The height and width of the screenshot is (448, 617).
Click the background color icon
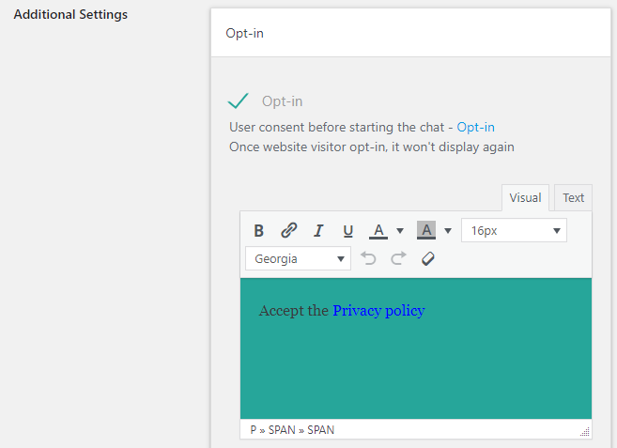click(x=426, y=231)
